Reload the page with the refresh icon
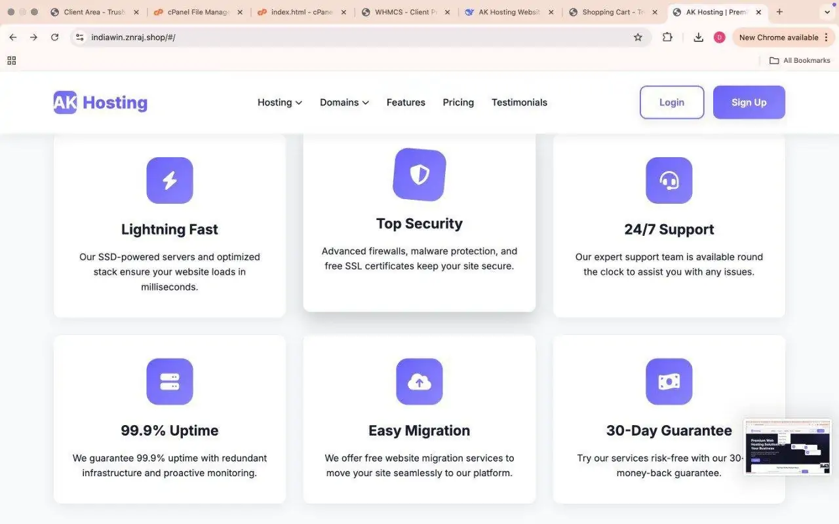The width and height of the screenshot is (839, 524). click(55, 37)
